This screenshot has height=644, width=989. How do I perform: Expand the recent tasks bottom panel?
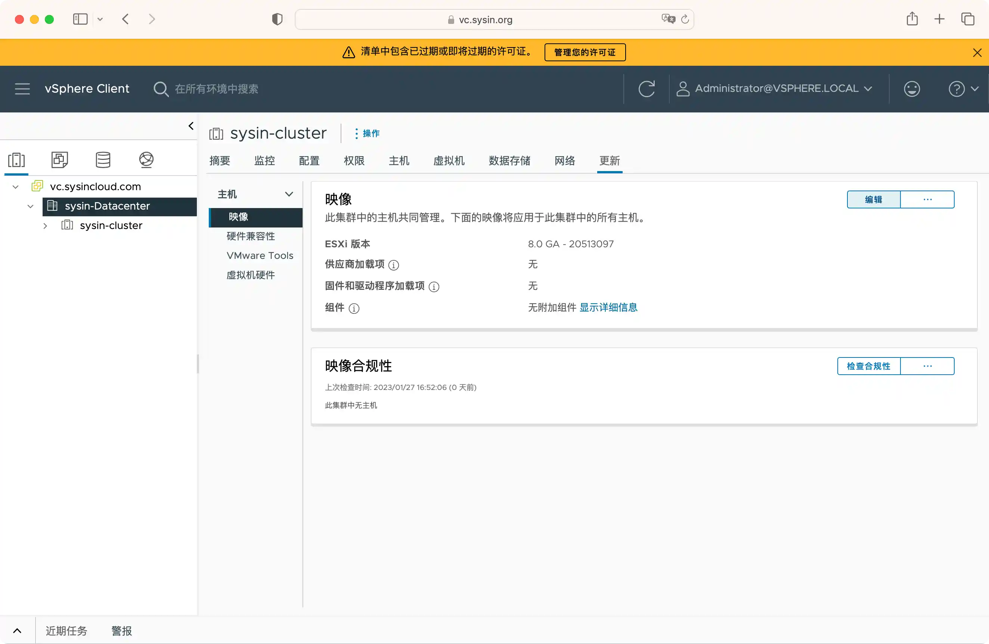click(17, 631)
